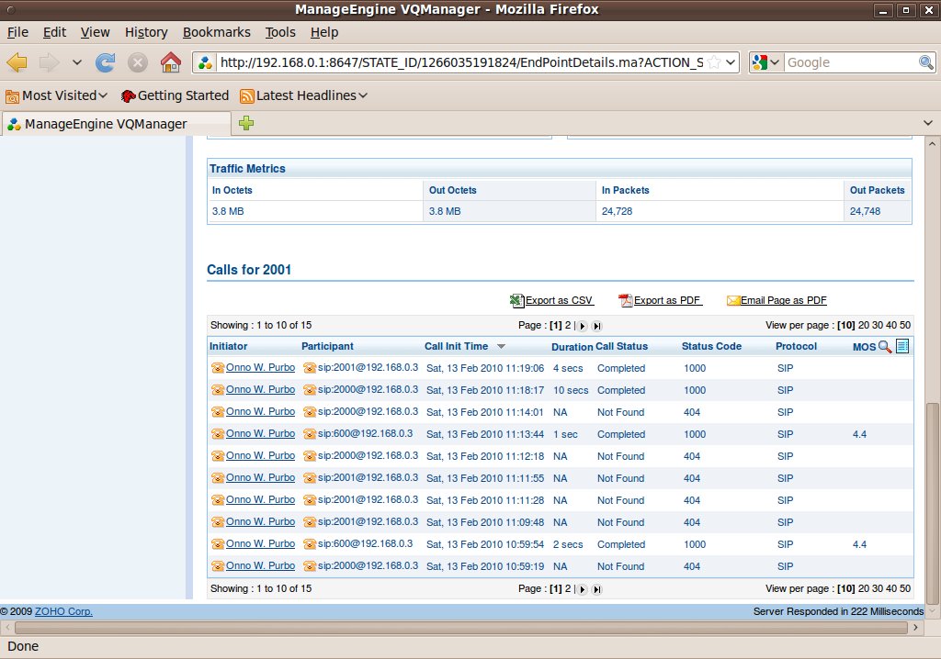This screenshot has width=941, height=659.
Task: Click the Firefox Home toolbar button
Action: 170,62
